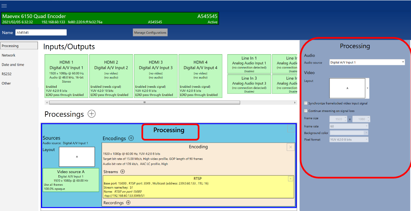Viewport: 411px width, 211px height.
Task: Add an encoding with the Encodings plus icon
Action: pyautogui.click(x=131, y=138)
